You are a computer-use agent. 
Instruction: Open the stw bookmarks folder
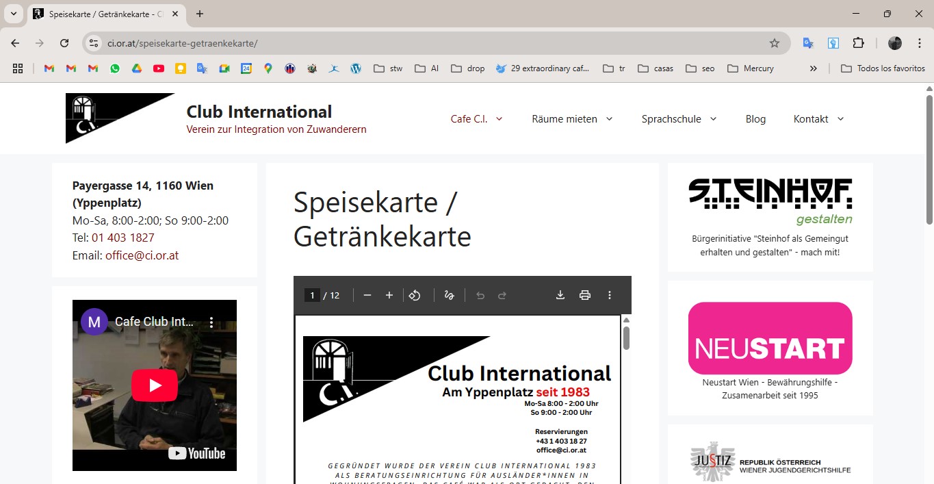coord(388,68)
